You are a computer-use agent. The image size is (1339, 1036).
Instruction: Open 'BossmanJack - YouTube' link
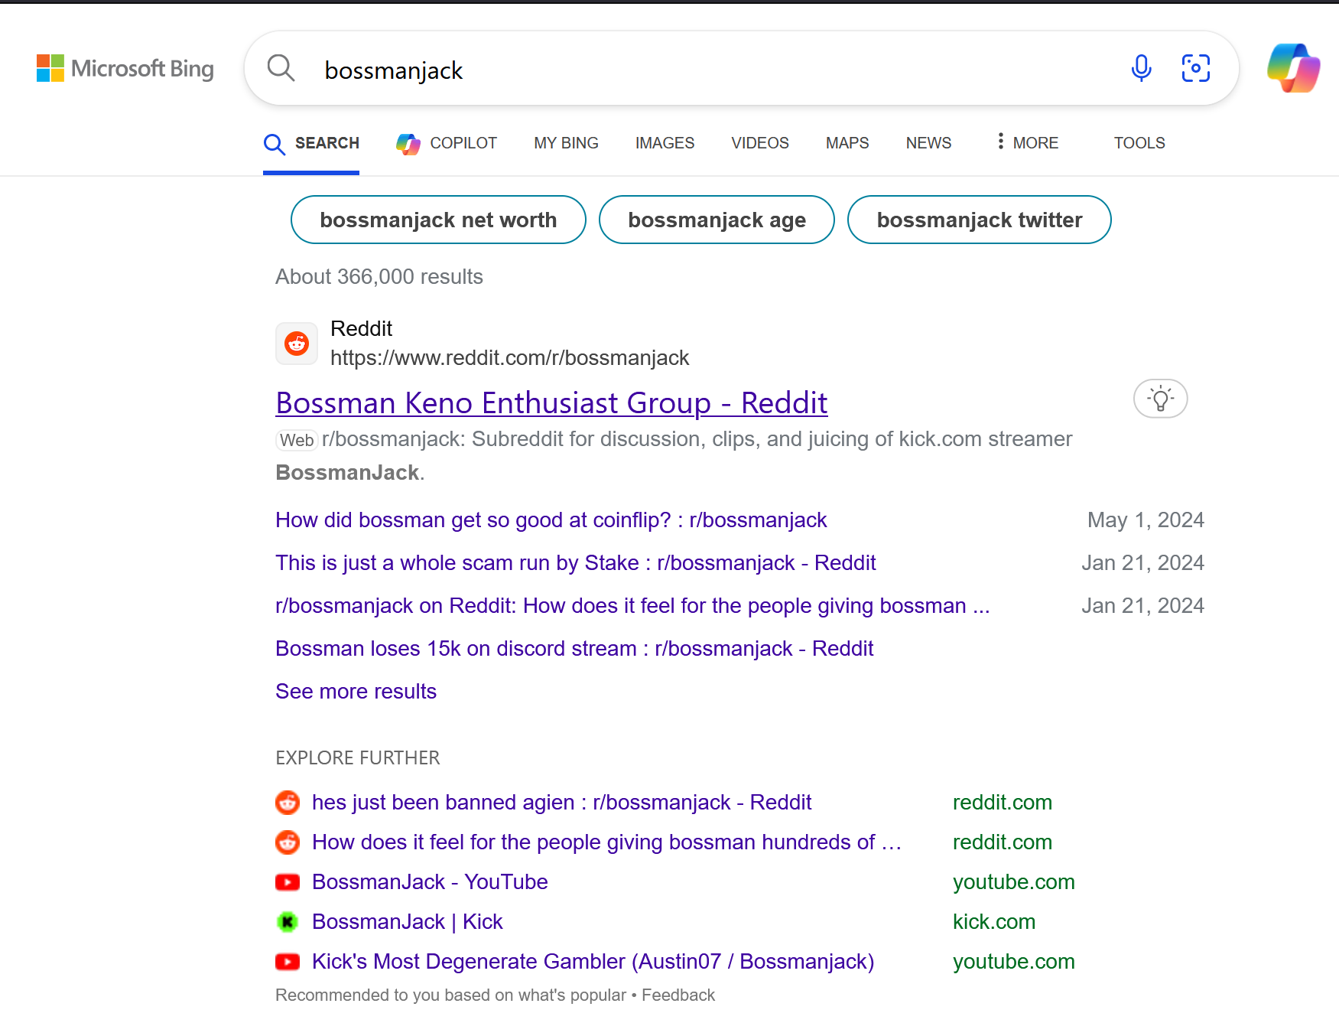[x=430, y=882]
